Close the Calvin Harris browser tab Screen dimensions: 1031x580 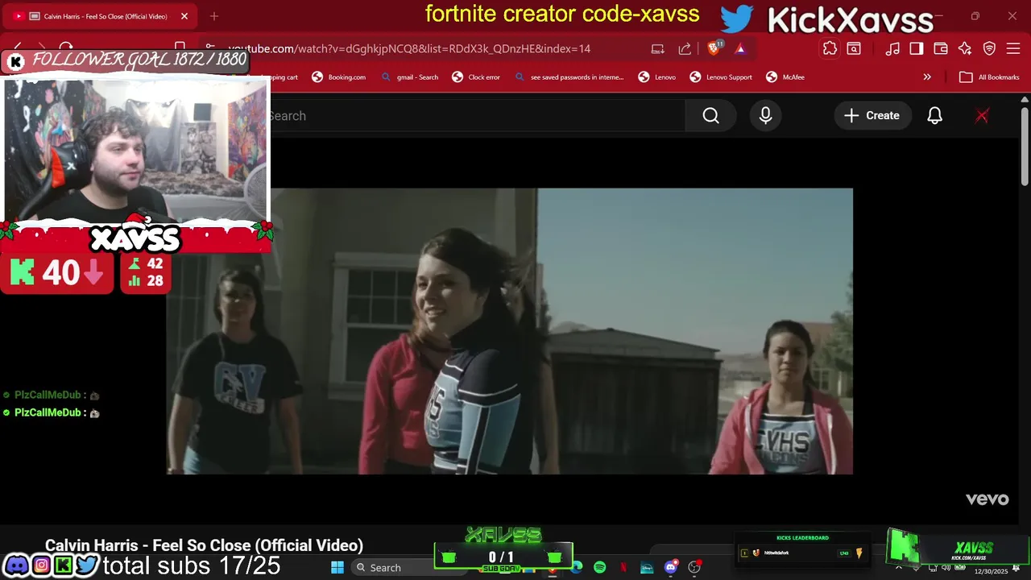point(184,16)
